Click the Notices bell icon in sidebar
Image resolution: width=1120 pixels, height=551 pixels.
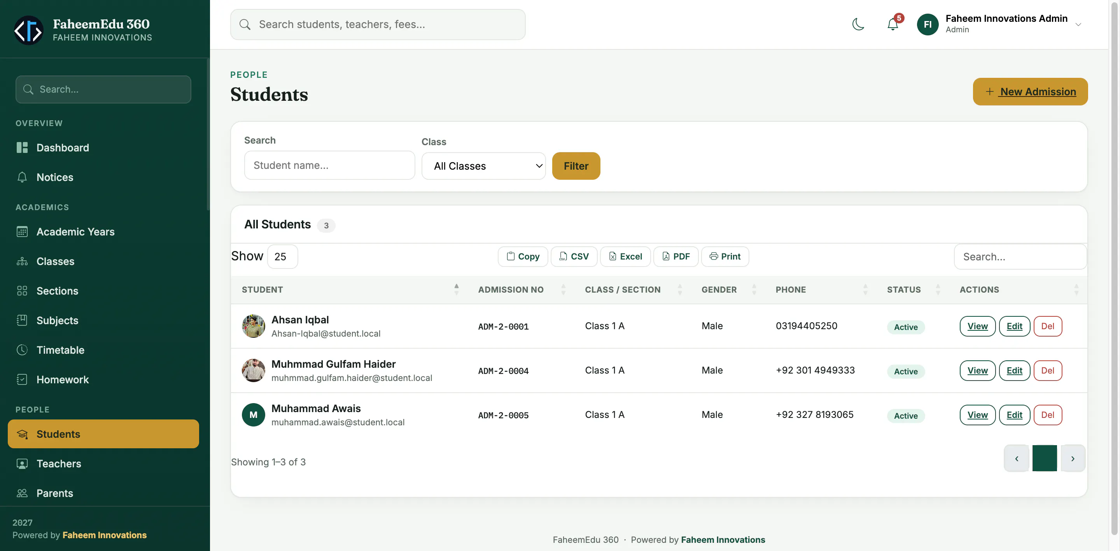pos(22,177)
